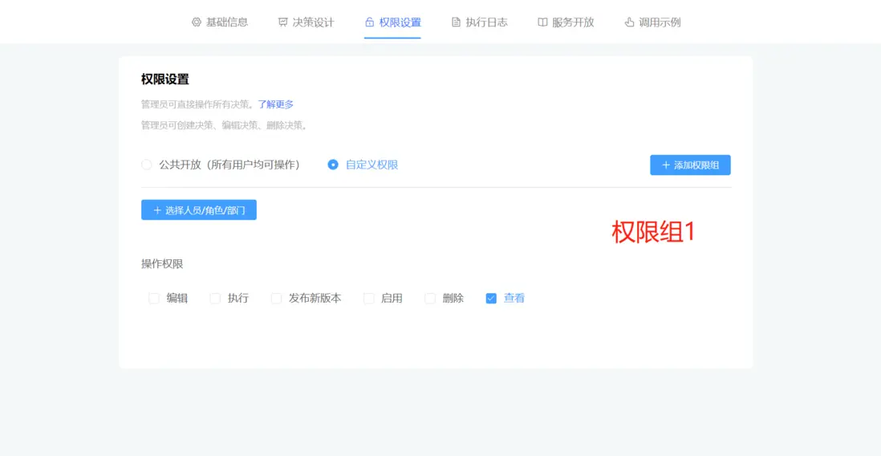Click the 操作权限 section label
The image size is (881, 456).
(x=162, y=263)
